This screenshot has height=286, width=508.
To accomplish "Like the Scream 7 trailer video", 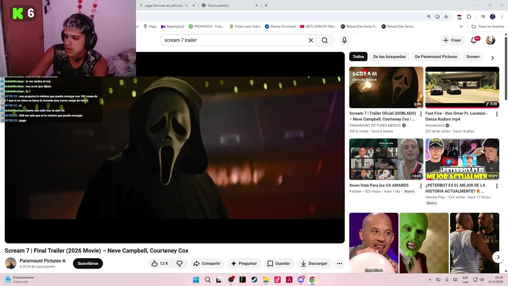I will (160, 263).
